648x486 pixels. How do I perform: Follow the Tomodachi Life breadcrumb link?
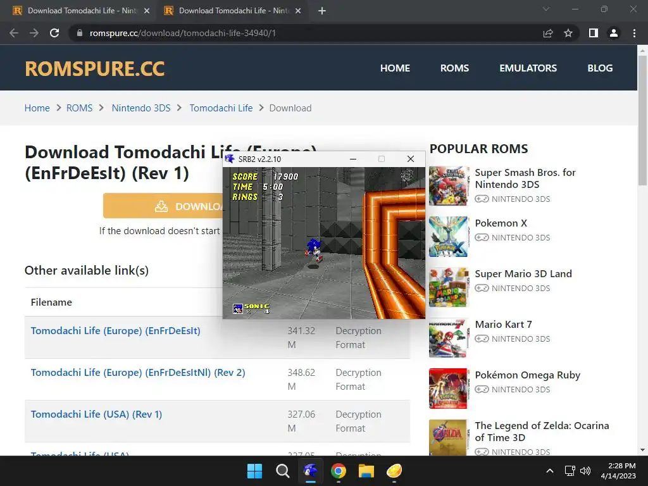(x=221, y=108)
